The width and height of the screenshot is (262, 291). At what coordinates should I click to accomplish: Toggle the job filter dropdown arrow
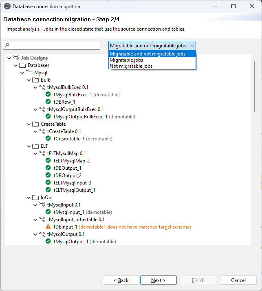pos(192,46)
